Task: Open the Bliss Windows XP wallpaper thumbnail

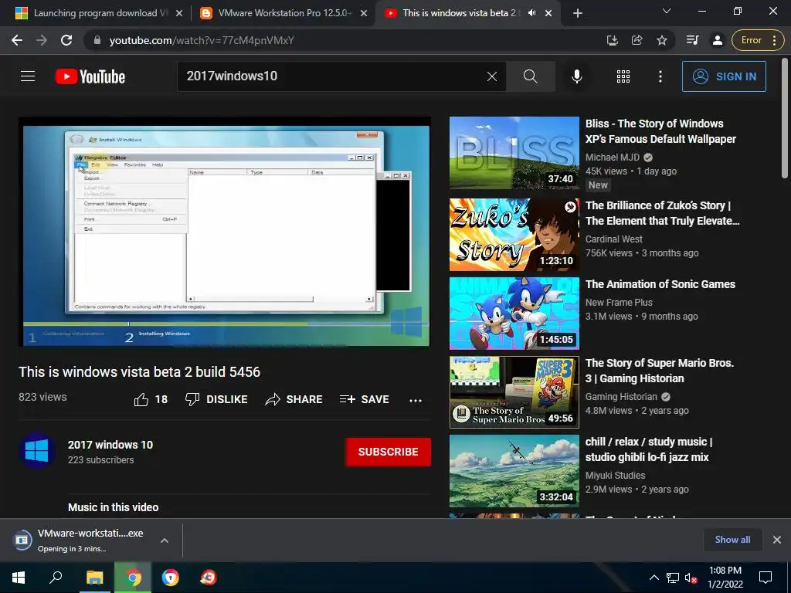Action: click(514, 153)
